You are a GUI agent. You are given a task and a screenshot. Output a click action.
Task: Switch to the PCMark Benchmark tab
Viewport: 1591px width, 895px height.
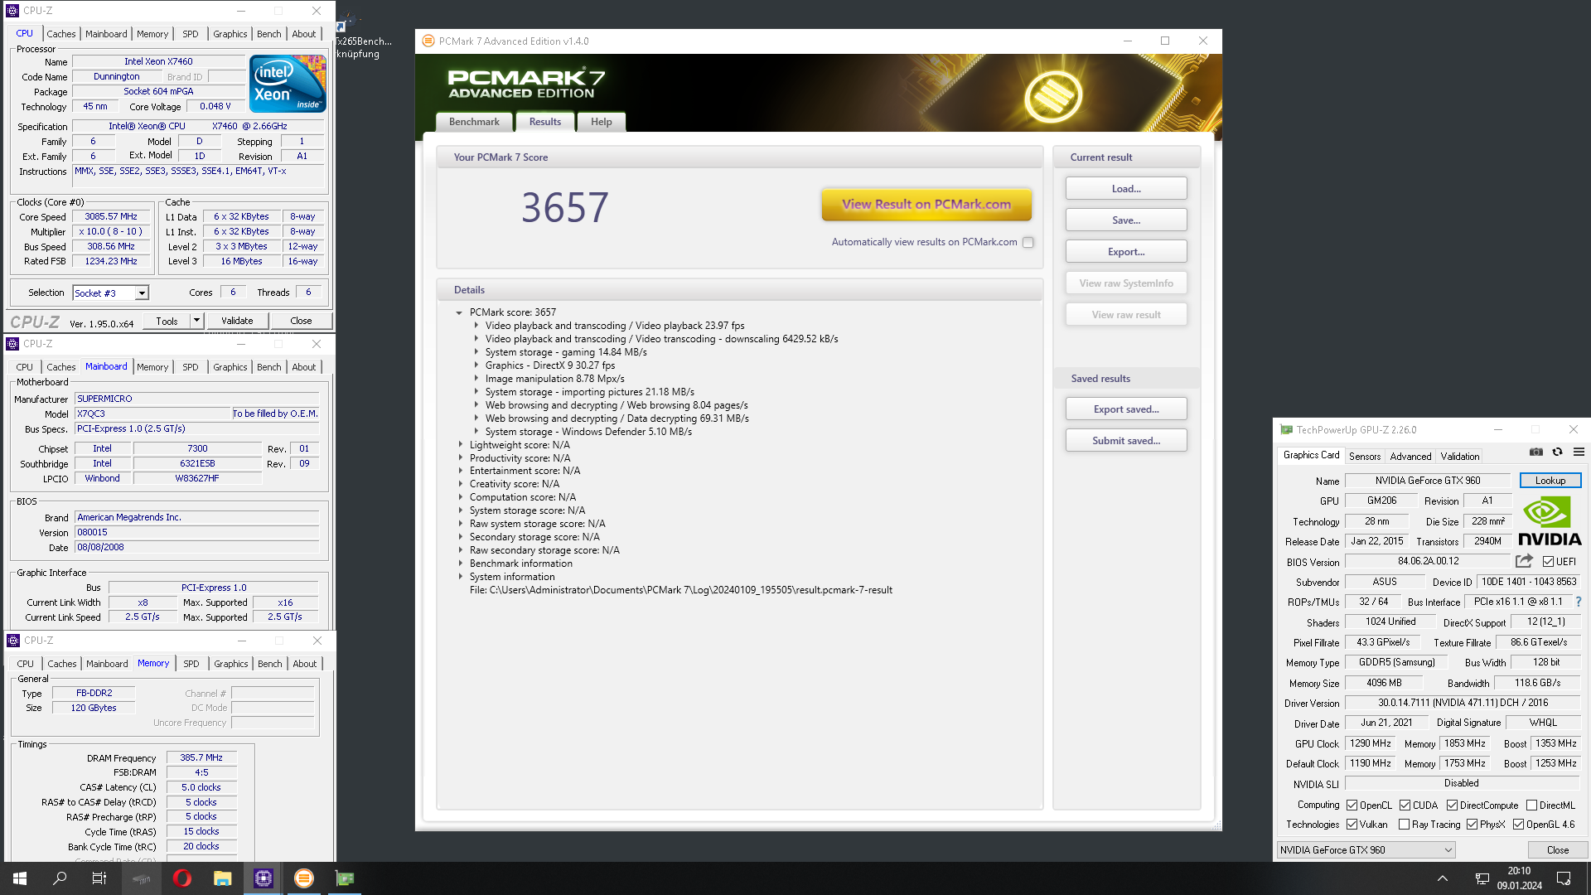pos(474,122)
